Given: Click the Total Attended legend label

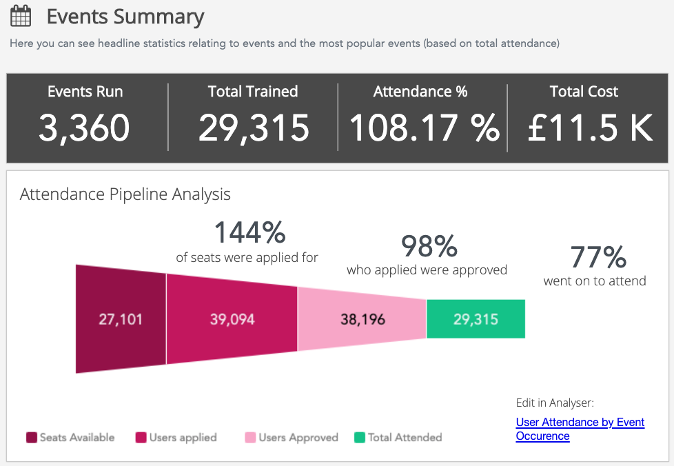Looking at the screenshot, I should tap(405, 437).
